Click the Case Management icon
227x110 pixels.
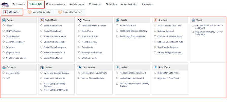47,4
